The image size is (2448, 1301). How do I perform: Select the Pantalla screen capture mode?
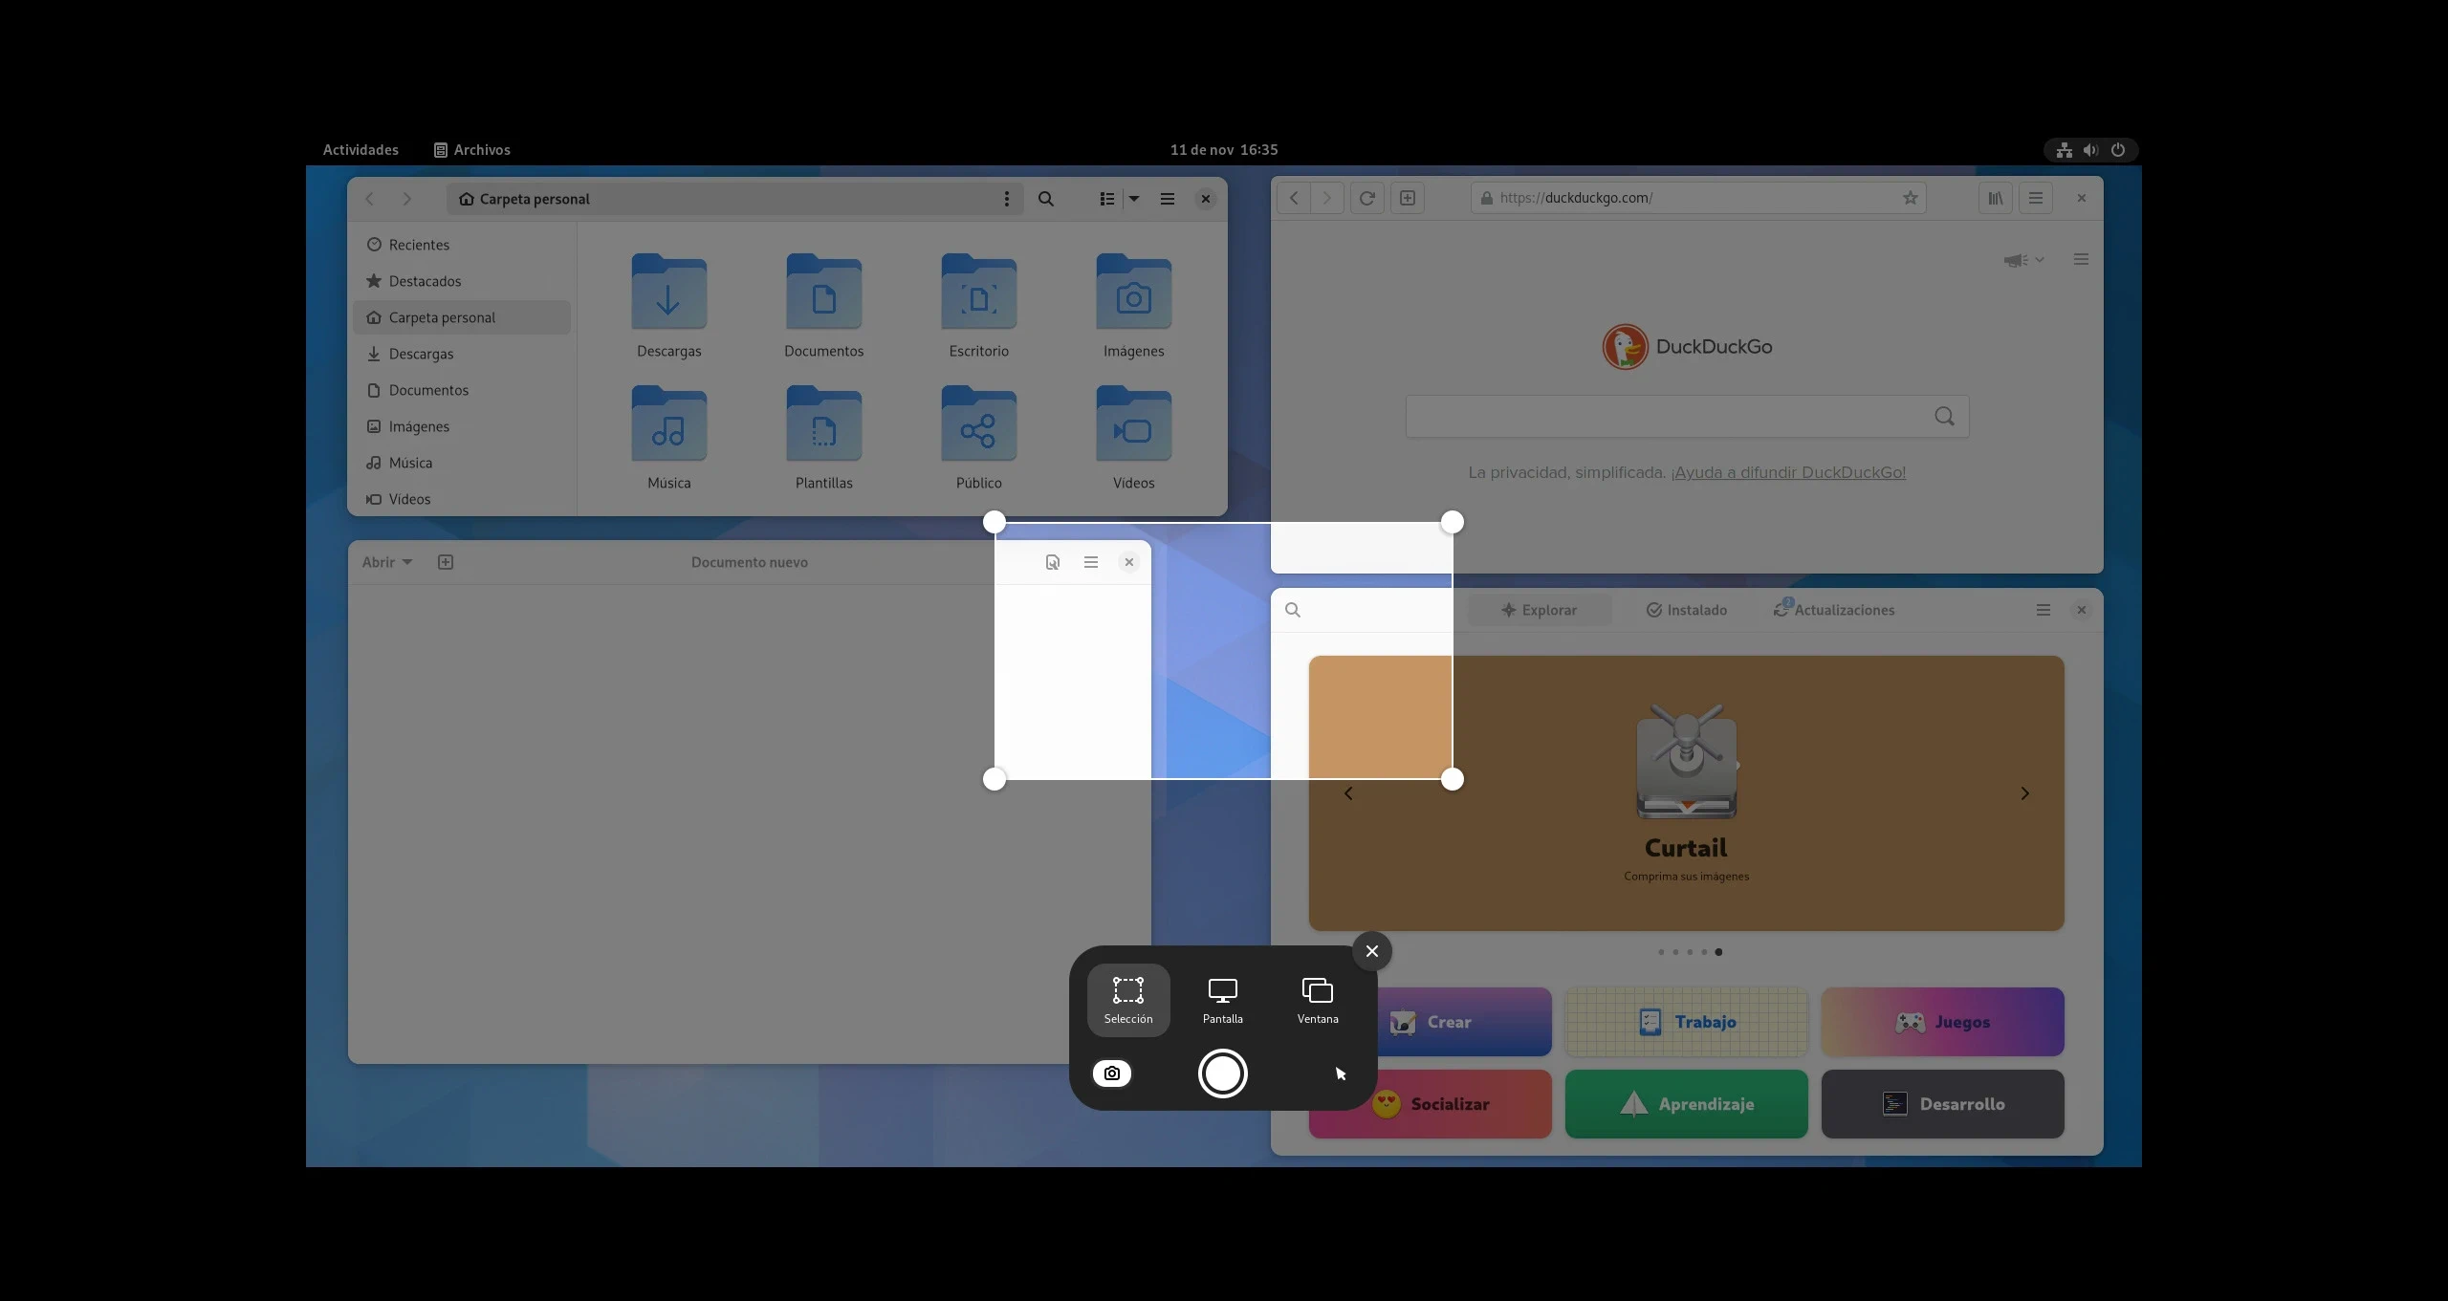[1222, 1000]
